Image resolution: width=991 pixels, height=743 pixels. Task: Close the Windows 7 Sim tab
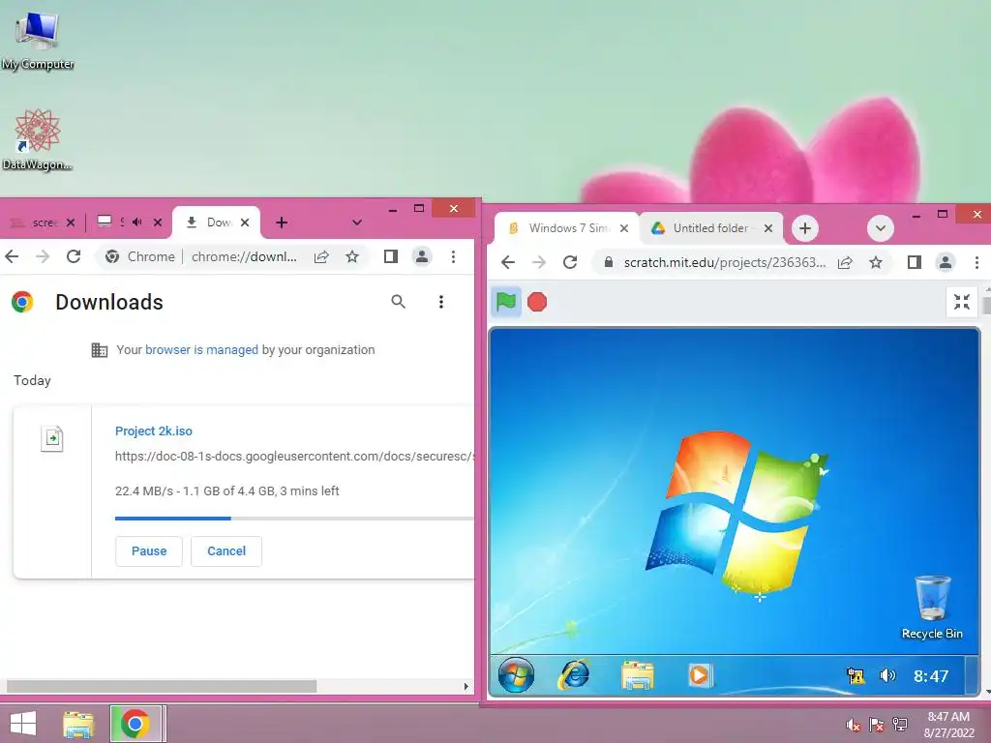click(x=624, y=228)
